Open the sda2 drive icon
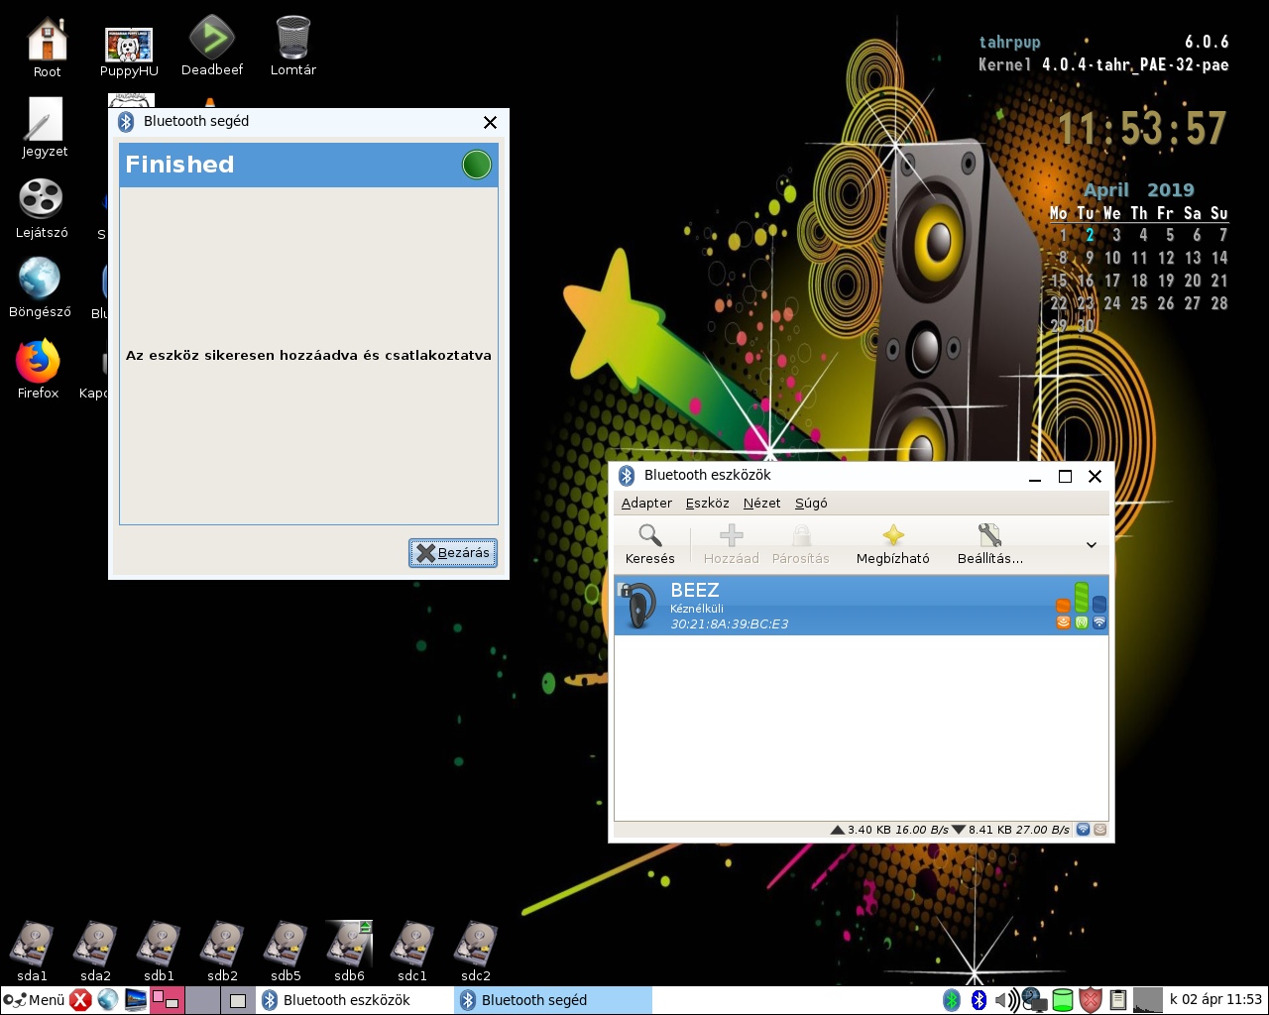Viewport: 1269px width, 1015px height. (x=95, y=952)
